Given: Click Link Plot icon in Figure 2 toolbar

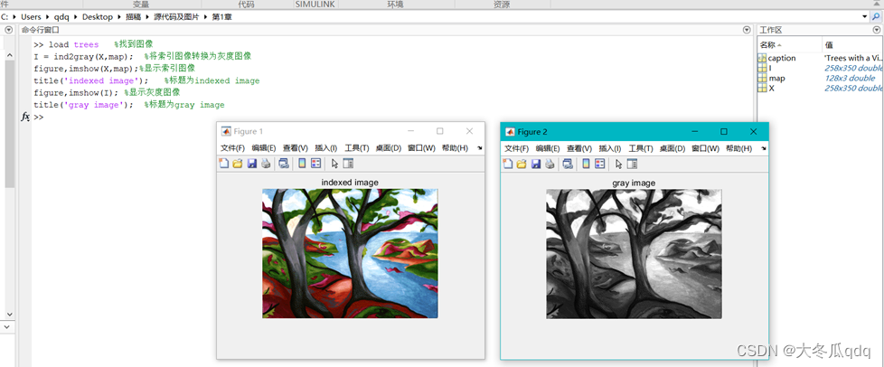Looking at the screenshot, I should coord(569,164).
